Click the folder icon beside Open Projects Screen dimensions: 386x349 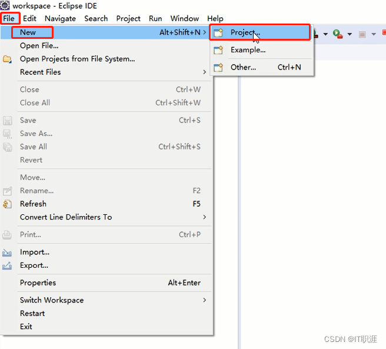click(7, 59)
